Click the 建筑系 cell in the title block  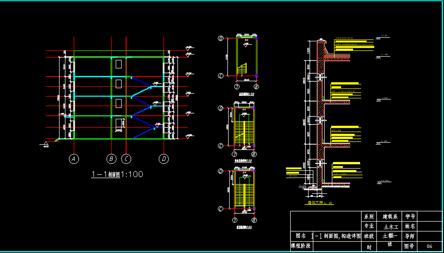click(390, 216)
